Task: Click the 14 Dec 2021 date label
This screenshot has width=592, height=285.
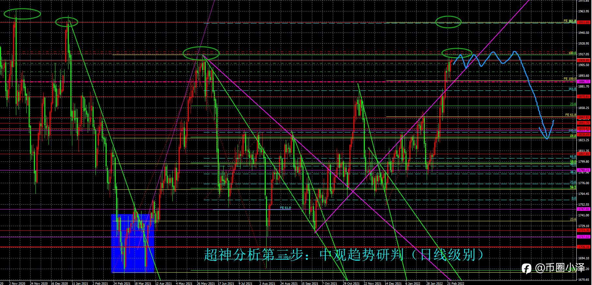Action: coord(393,283)
